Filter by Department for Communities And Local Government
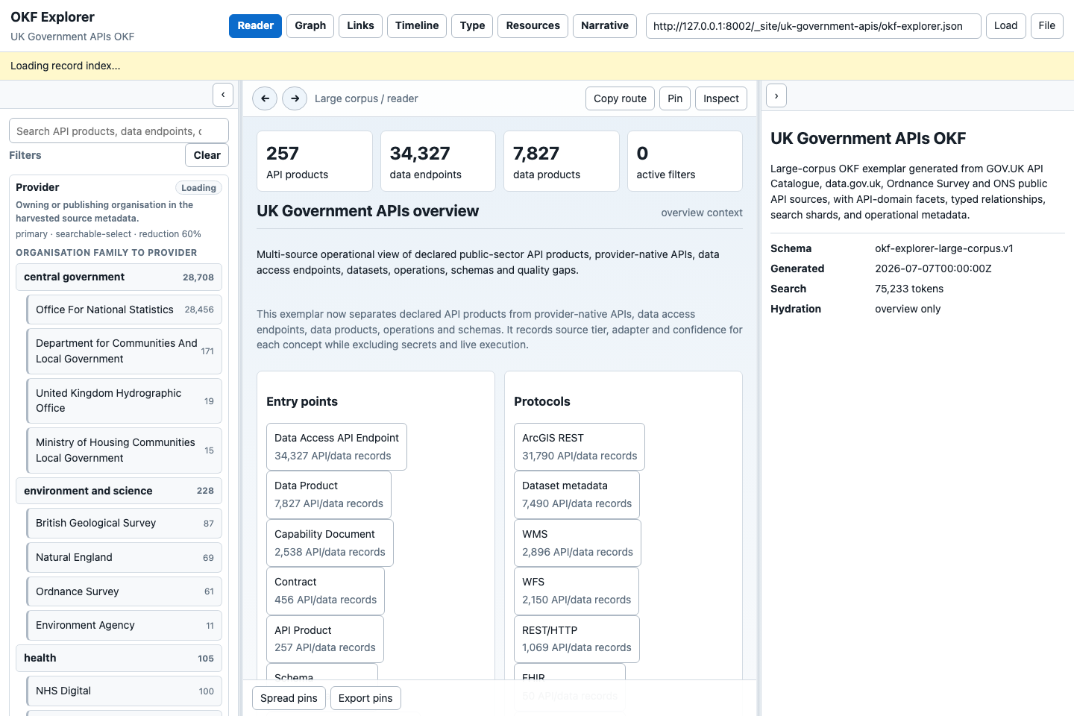The height and width of the screenshot is (716, 1074). [x=124, y=351]
